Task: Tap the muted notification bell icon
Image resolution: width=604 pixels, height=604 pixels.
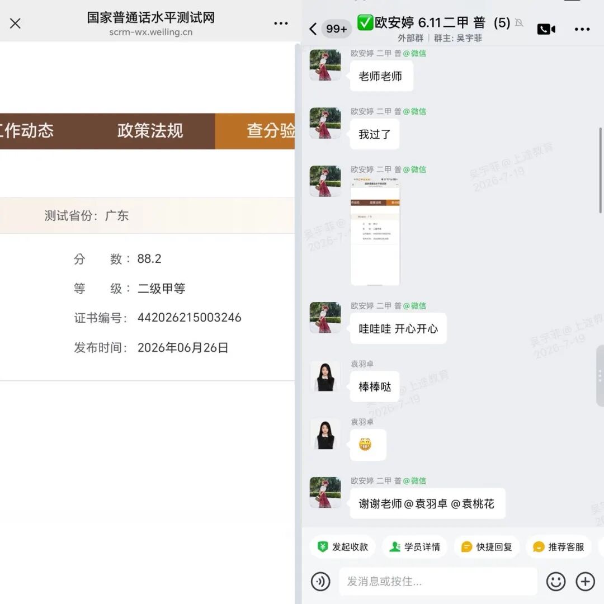Action: click(519, 23)
